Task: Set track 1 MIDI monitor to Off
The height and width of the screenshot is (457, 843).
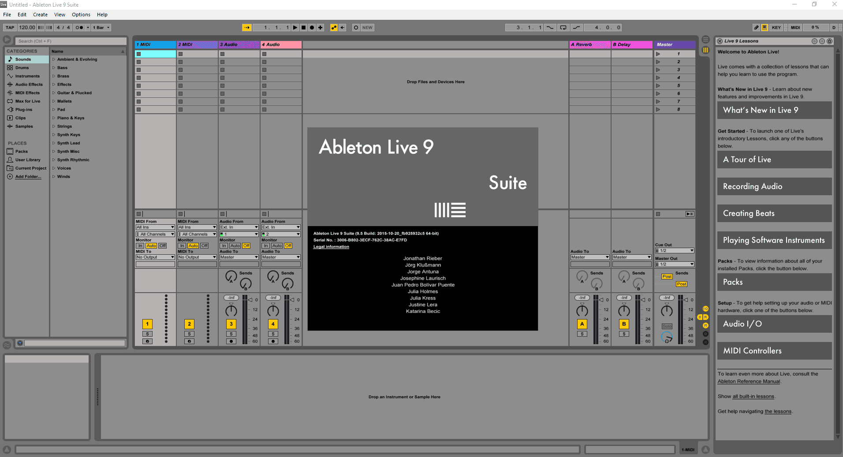Action: tap(163, 246)
